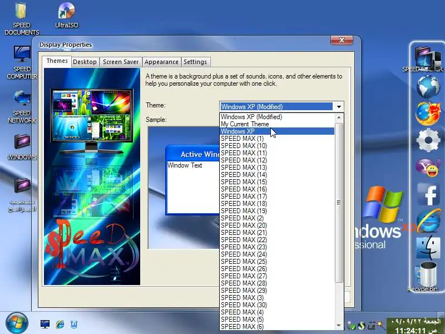Launch Yahoo Messenger from the side dock
445x334 pixels.
click(x=428, y=167)
